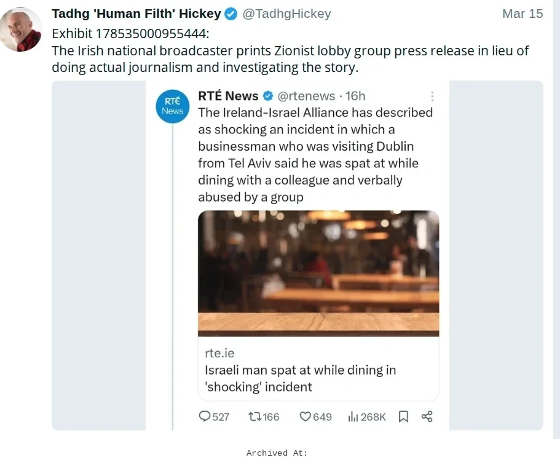Open the three-dot menu on the RTÉ tweet
Image resolution: width=560 pixels, height=460 pixels.
point(432,97)
